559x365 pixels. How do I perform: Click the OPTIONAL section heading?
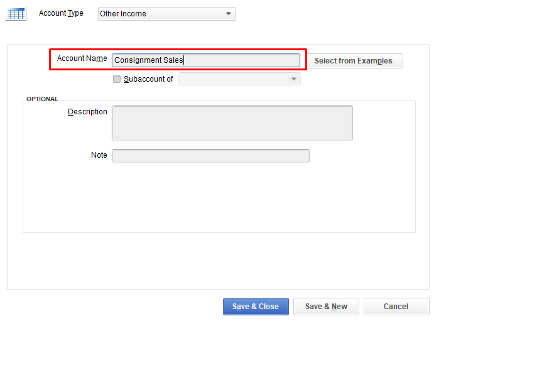point(42,99)
